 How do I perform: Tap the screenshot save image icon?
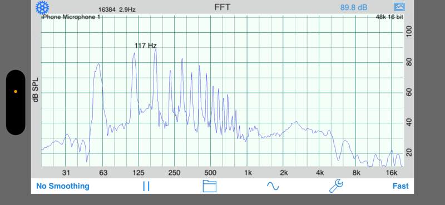tap(399, 7)
